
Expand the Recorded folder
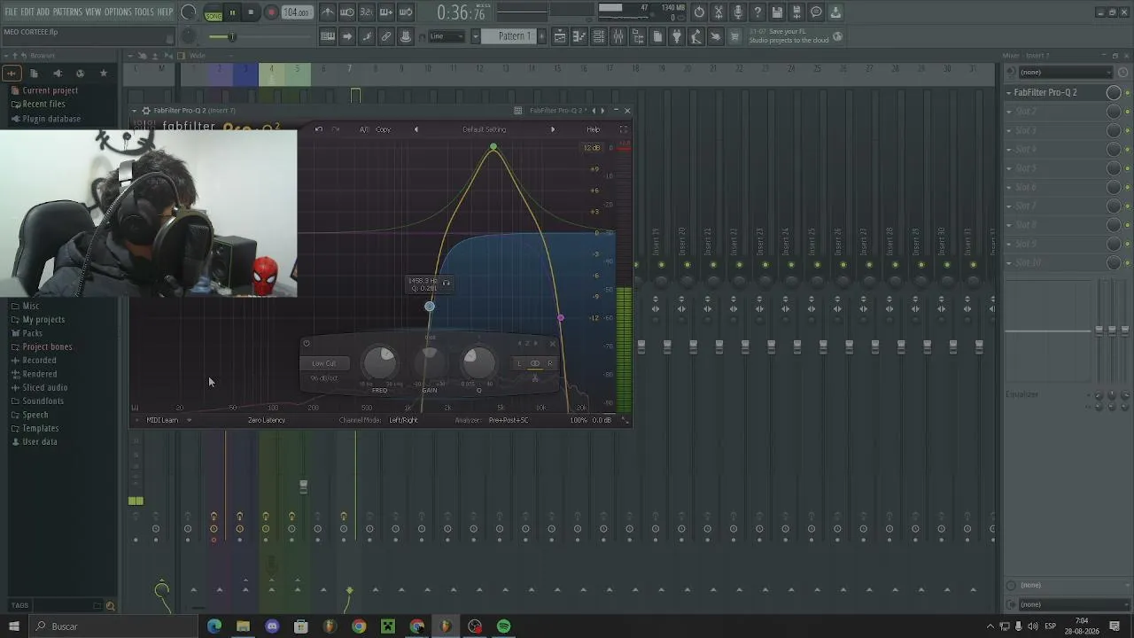click(x=39, y=361)
